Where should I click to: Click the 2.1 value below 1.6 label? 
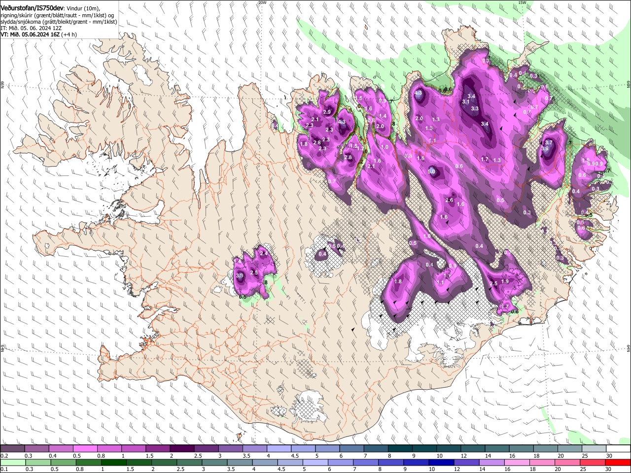[371, 167]
